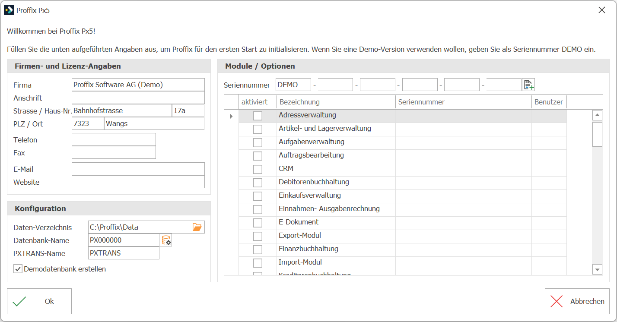Click the module list scroll-up arrow
The image size is (617, 322).
click(597, 115)
